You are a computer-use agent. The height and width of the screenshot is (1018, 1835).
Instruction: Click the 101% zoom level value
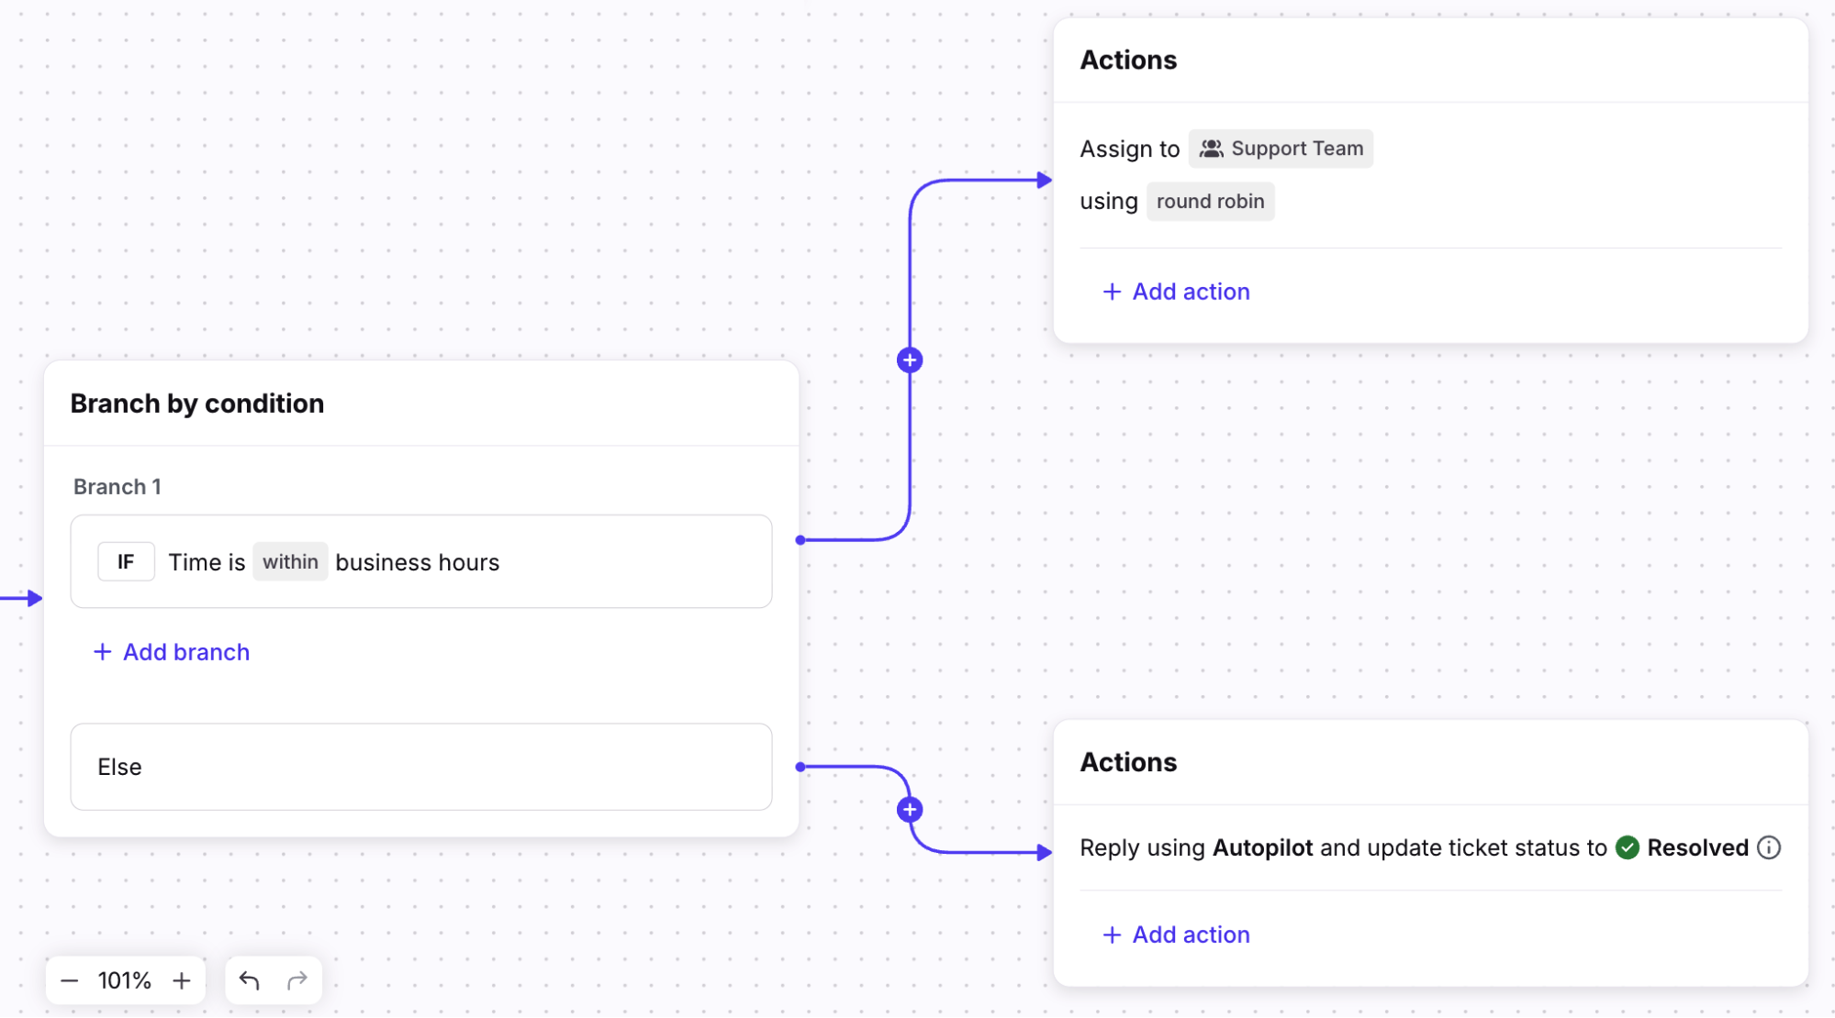click(125, 980)
